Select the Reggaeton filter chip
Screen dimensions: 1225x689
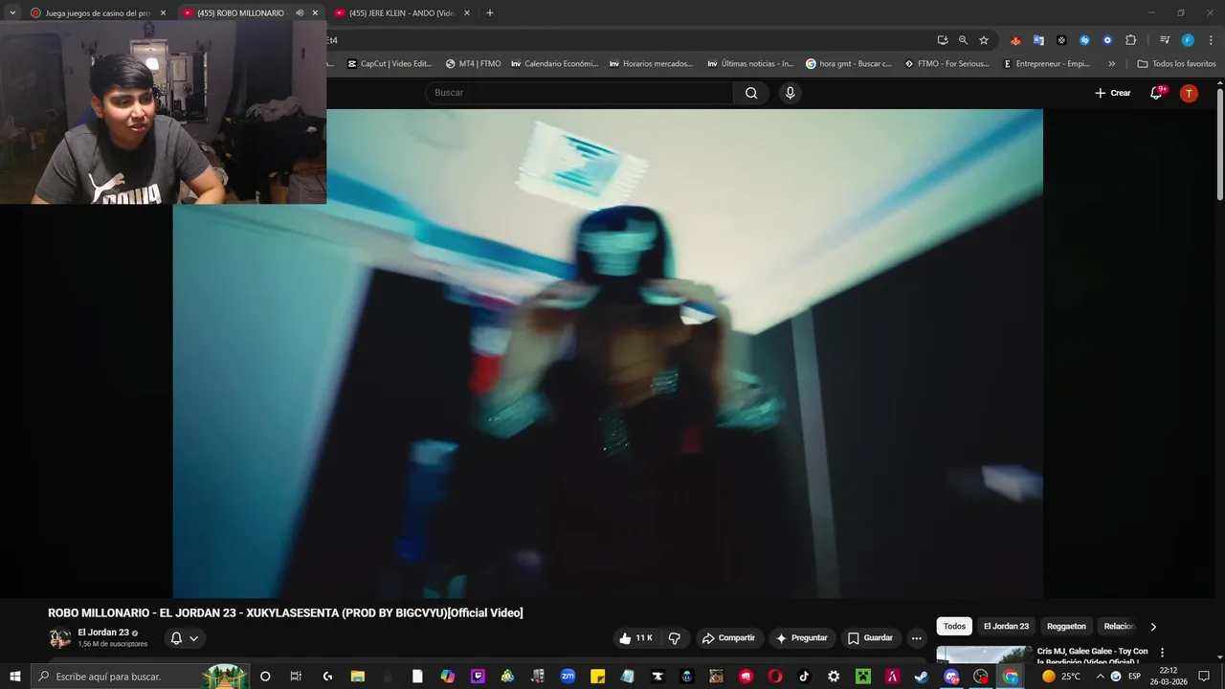[x=1066, y=627]
